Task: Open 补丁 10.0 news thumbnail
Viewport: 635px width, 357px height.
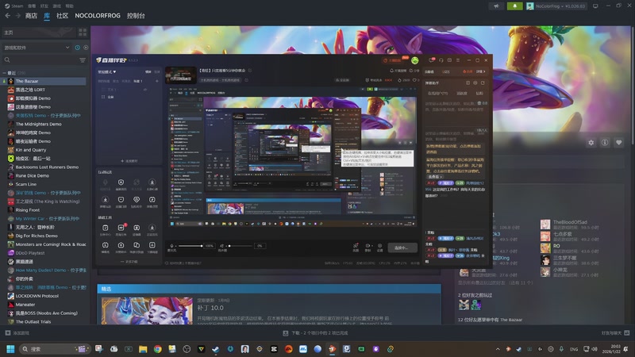Action: 147,311
